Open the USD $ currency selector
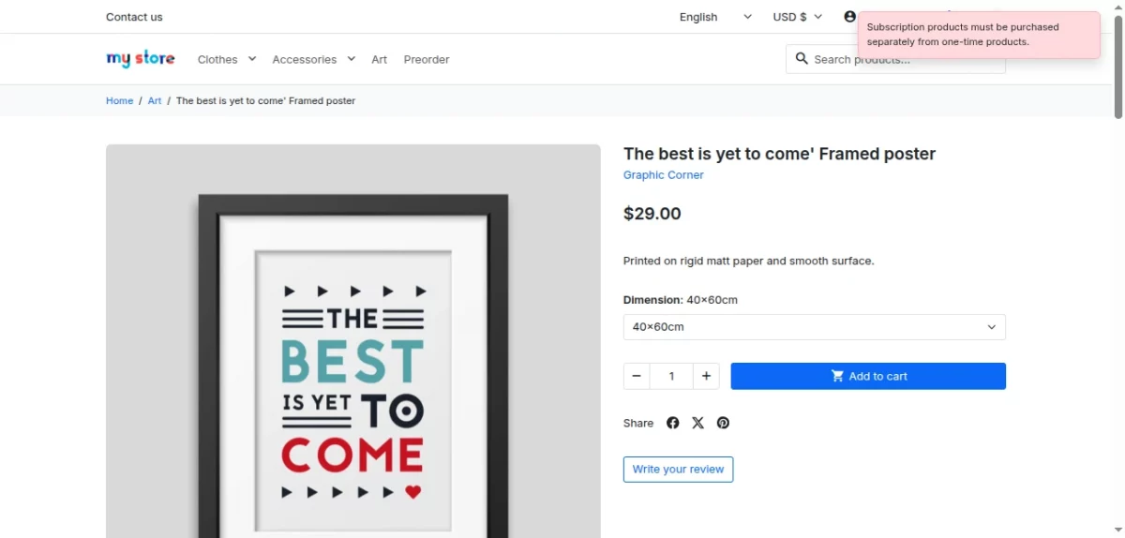The width and height of the screenshot is (1125, 538). point(797,17)
